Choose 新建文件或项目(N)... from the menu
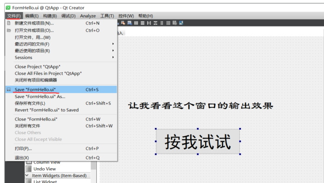 (61, 23)
